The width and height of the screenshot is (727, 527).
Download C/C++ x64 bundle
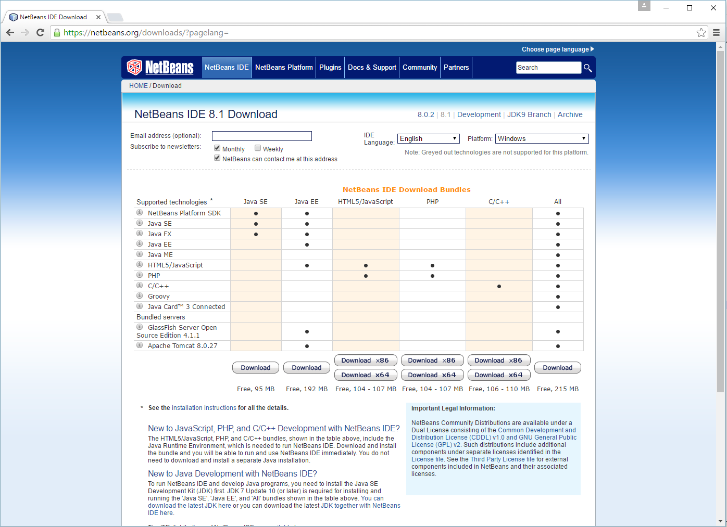(x=499, y=375)
